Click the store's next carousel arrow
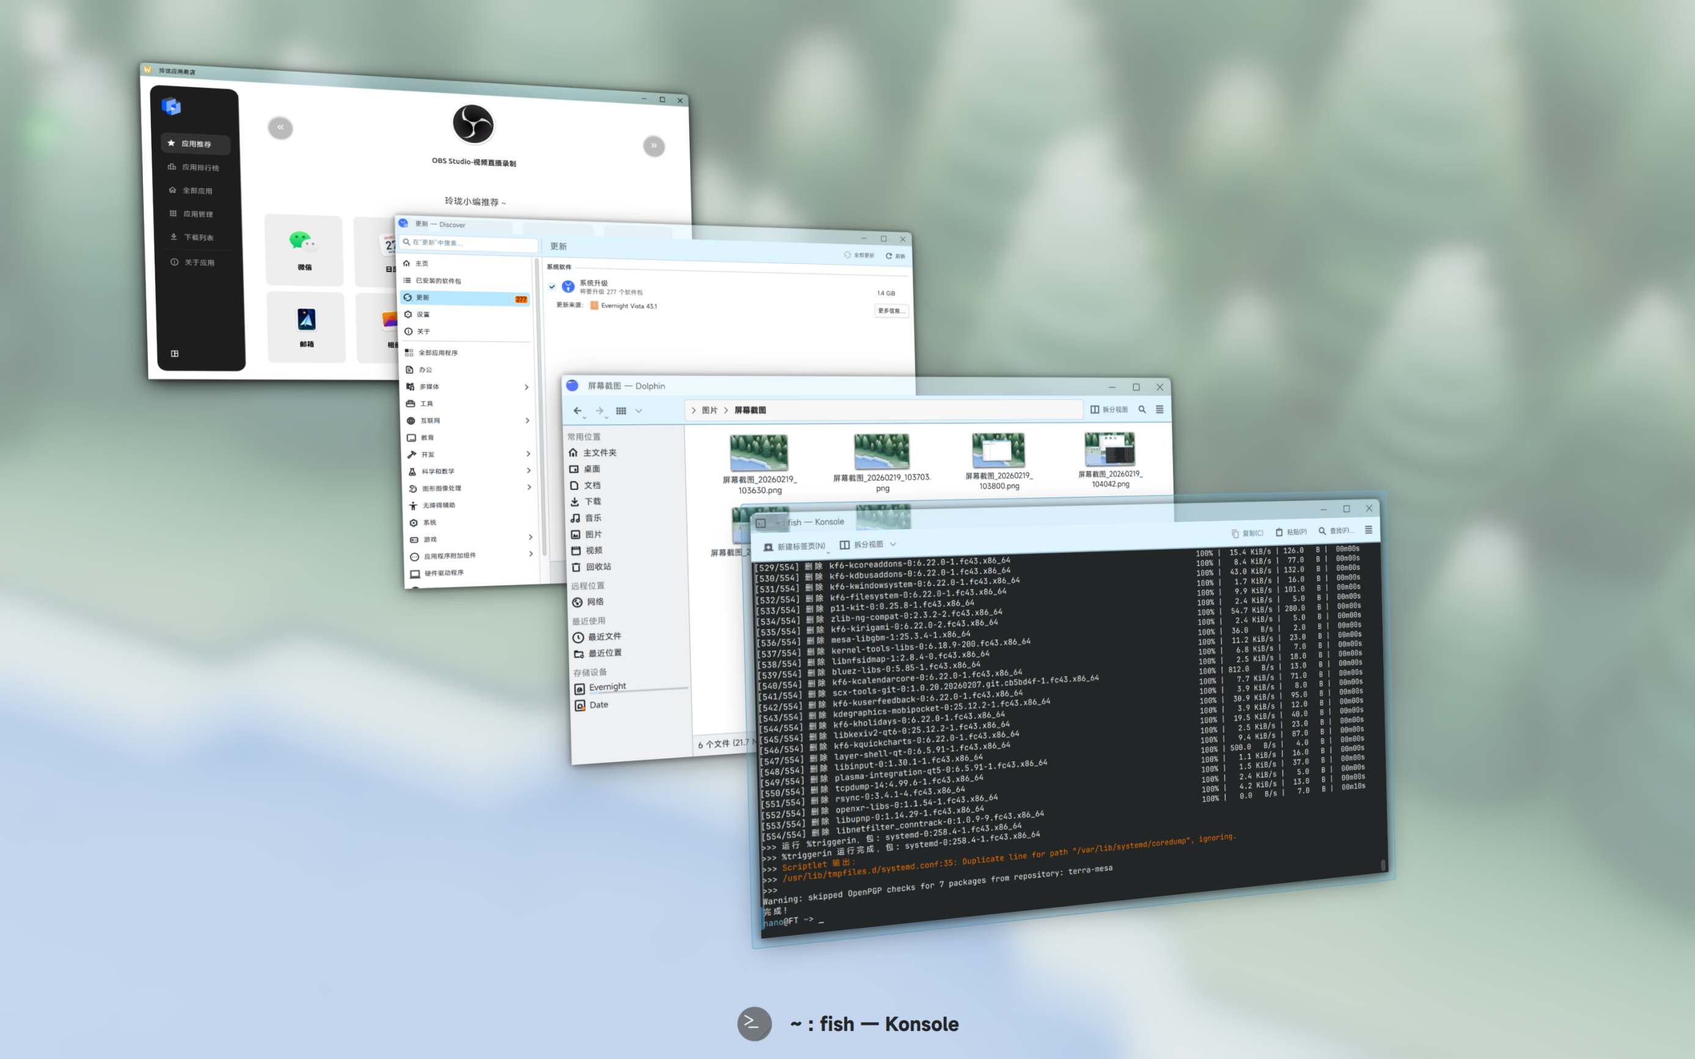This screenshot has width=1695, height=1059. point(653,145)
